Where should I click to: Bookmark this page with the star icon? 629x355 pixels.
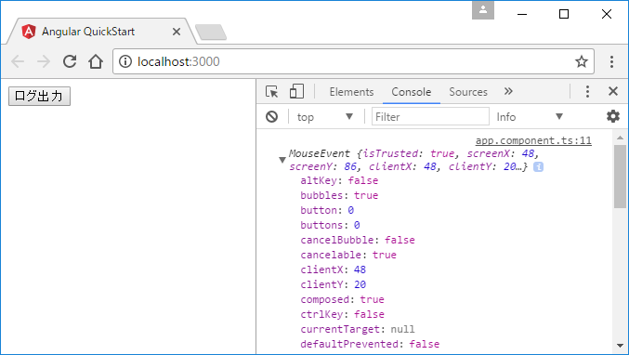click(582, 61)
